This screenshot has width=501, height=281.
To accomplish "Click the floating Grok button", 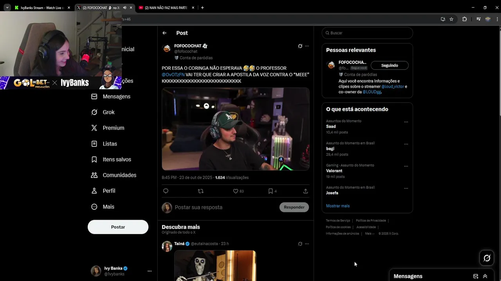I will coord(487,258).
